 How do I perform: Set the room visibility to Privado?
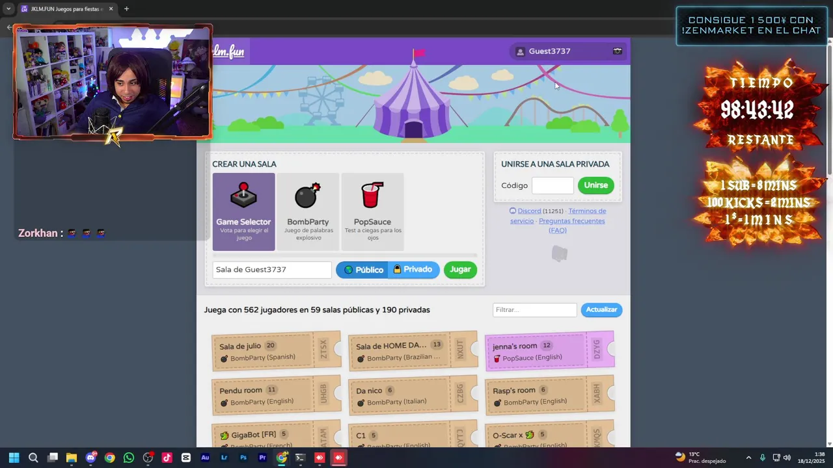pos(413,270)
